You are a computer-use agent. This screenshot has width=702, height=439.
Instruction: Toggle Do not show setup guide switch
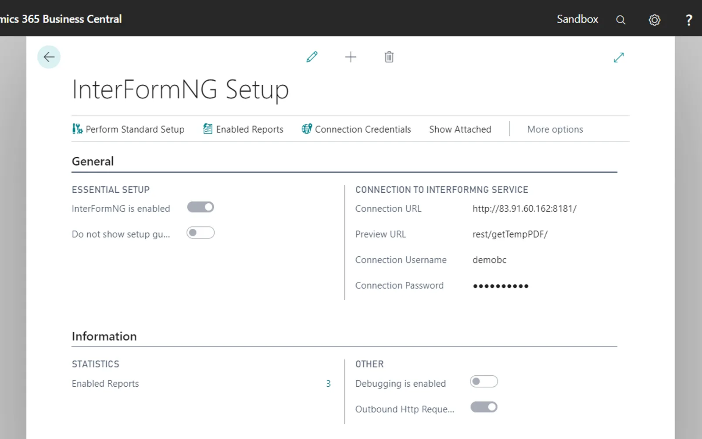(x=201, y=233)
